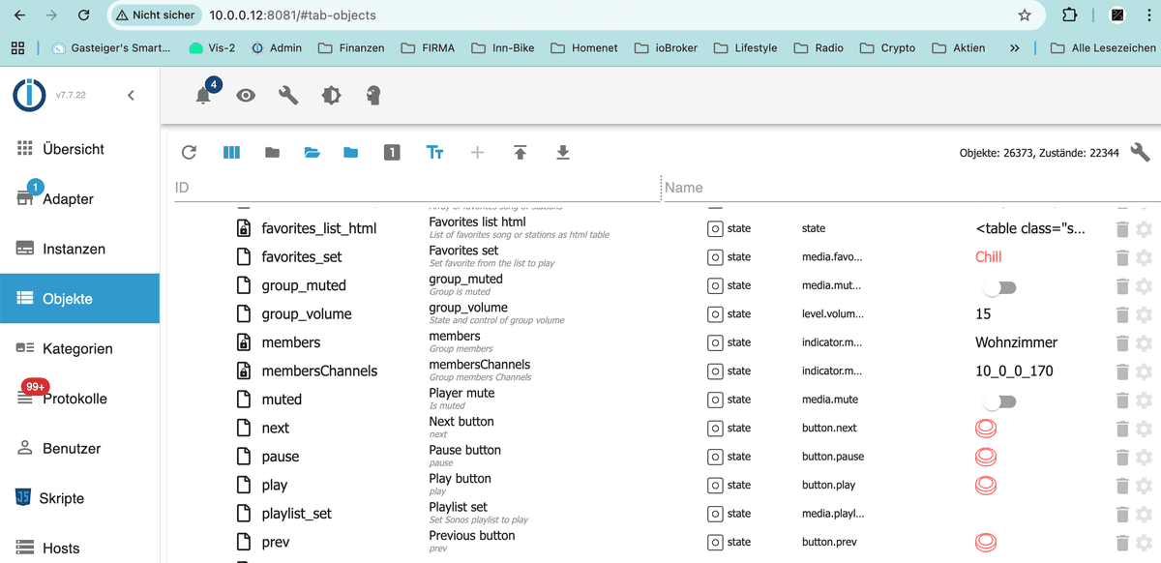The image size is (1161, 563).
Task: Expand all folders open-folder icon
Action: [312, 152]
